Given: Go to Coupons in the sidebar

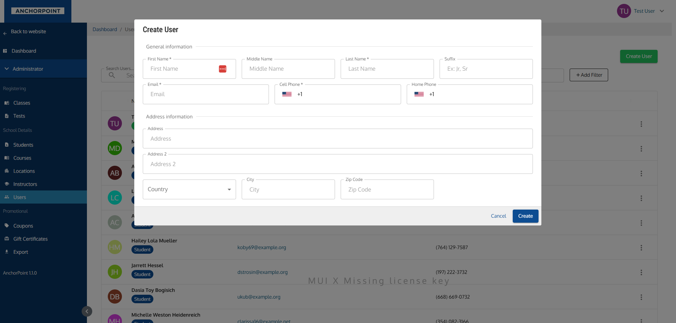Looking at the screenshot, I should coord(23,226).
